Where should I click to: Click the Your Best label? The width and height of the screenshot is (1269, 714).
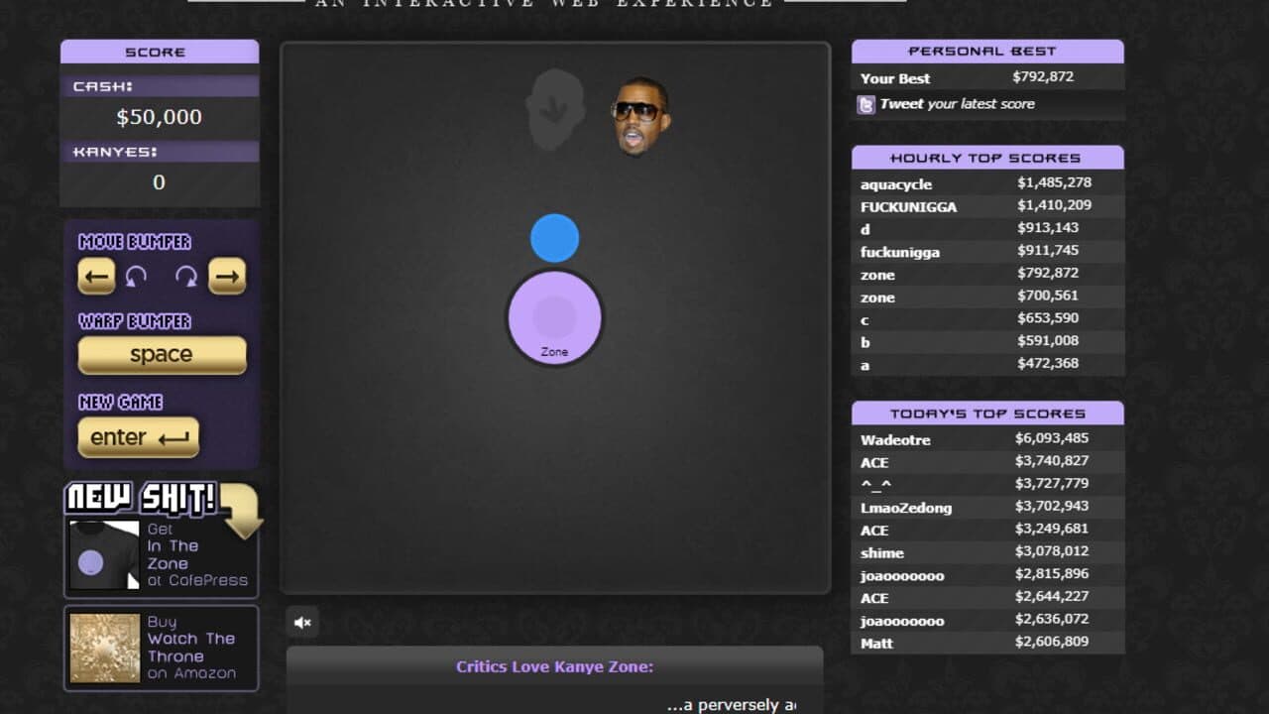pyautogui.click(x=895, y=78)
